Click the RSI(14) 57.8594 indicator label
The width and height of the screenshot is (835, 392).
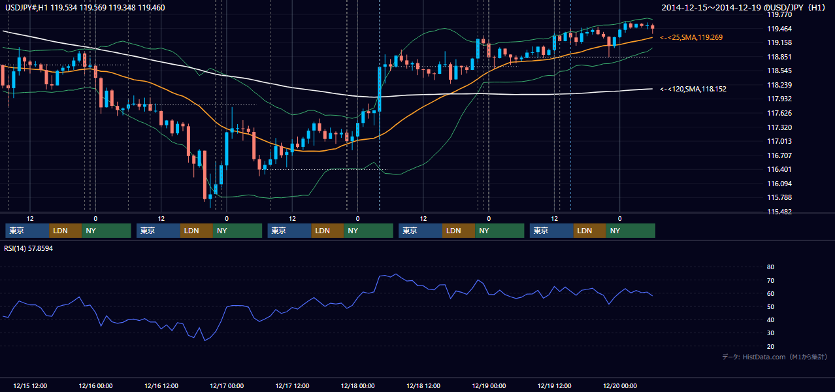29,248
